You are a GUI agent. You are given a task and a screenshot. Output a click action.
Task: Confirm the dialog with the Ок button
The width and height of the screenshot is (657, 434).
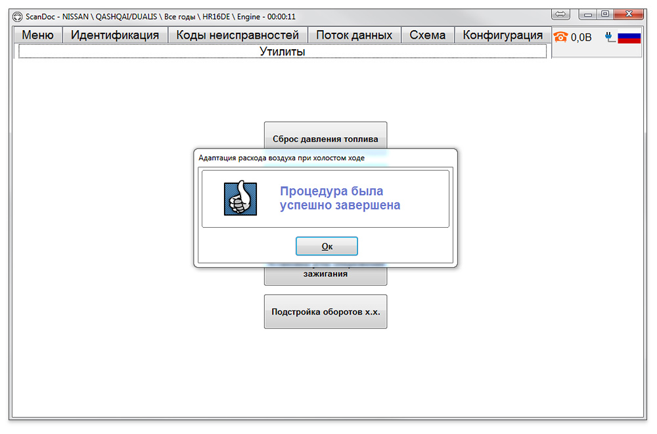point(327,246)
